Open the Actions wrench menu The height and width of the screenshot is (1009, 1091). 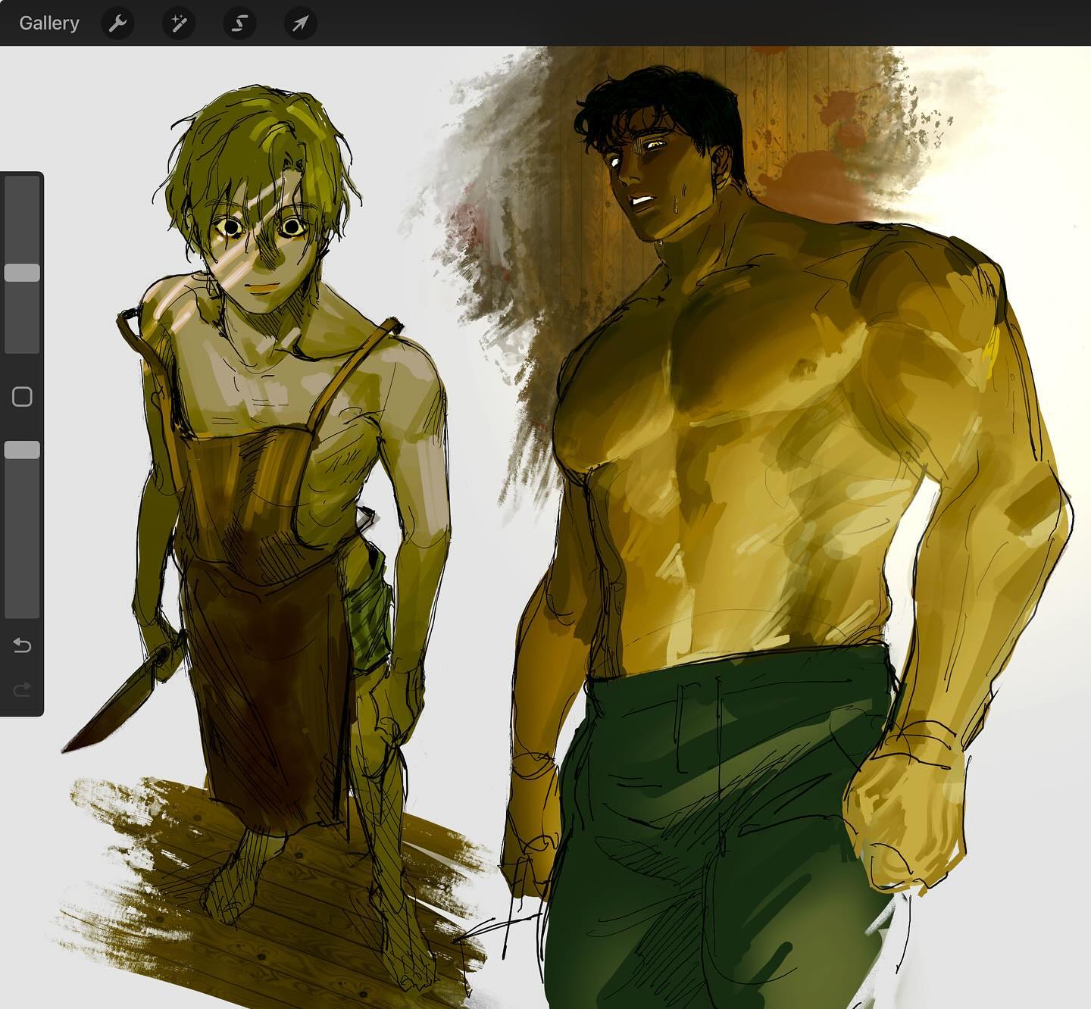117,23
